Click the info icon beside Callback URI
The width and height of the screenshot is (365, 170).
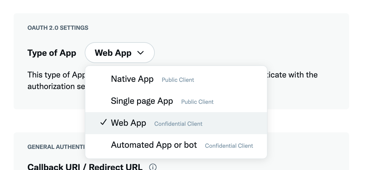[x=153, y=167]
